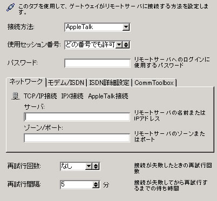Click the ゾーン/ポート text field

(x=77, y=138)
